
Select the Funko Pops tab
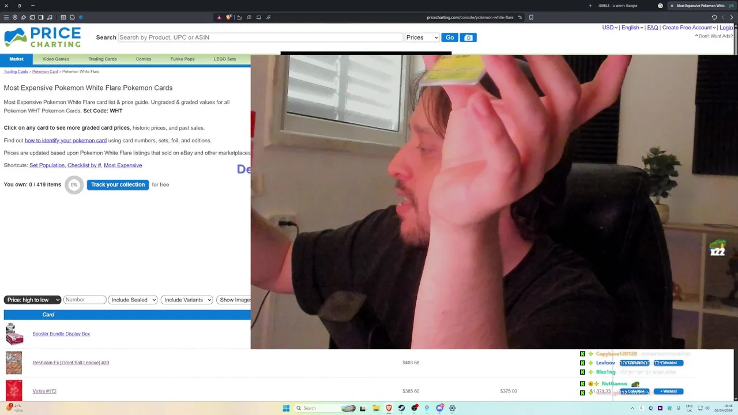(182, 59)
